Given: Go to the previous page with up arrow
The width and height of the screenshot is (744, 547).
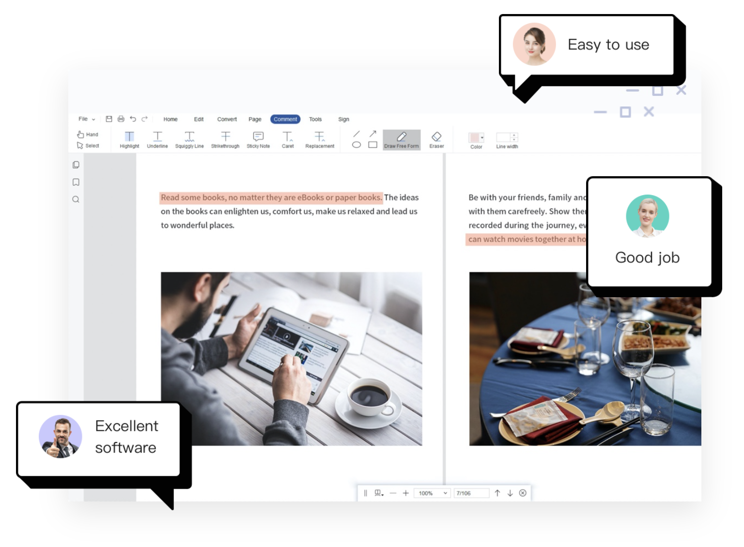Looking at the screenshot, I should tap(497, 493).
